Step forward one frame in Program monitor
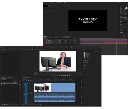 [x=60, y=75]
